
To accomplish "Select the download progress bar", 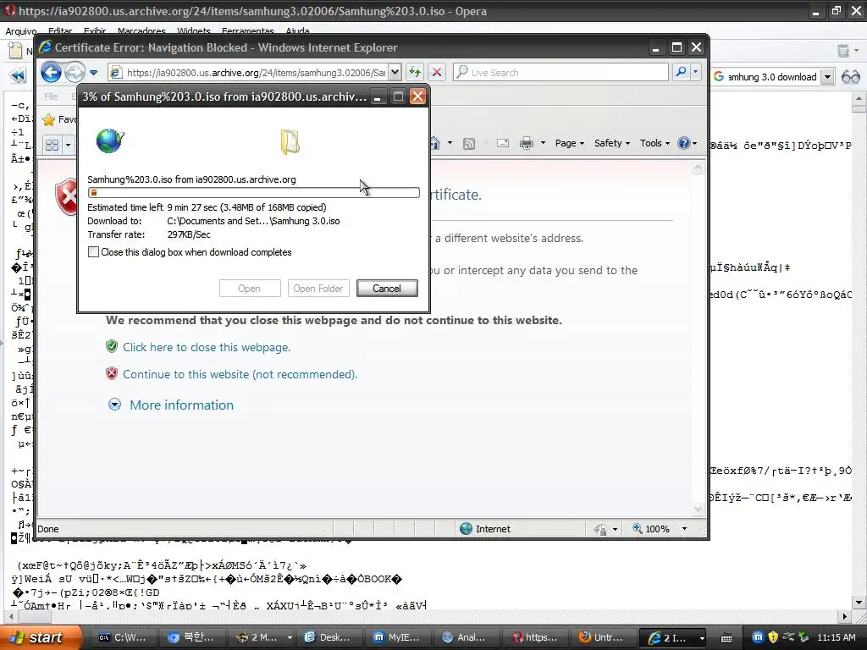I will (254, 192).
